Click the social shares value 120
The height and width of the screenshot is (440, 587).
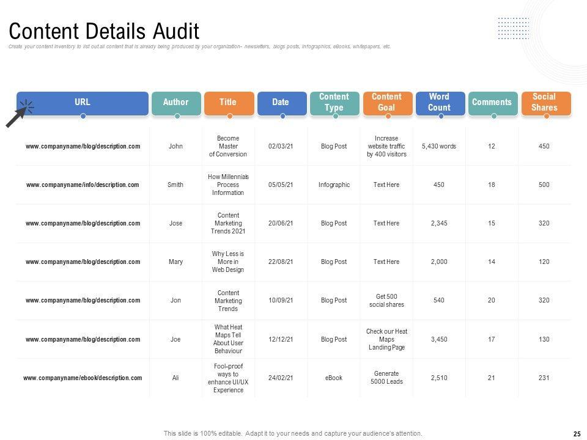pyautogui.click(x=544, y=262)
